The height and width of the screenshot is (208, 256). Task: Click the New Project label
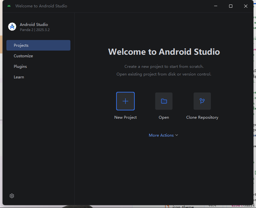coord(125,117)
